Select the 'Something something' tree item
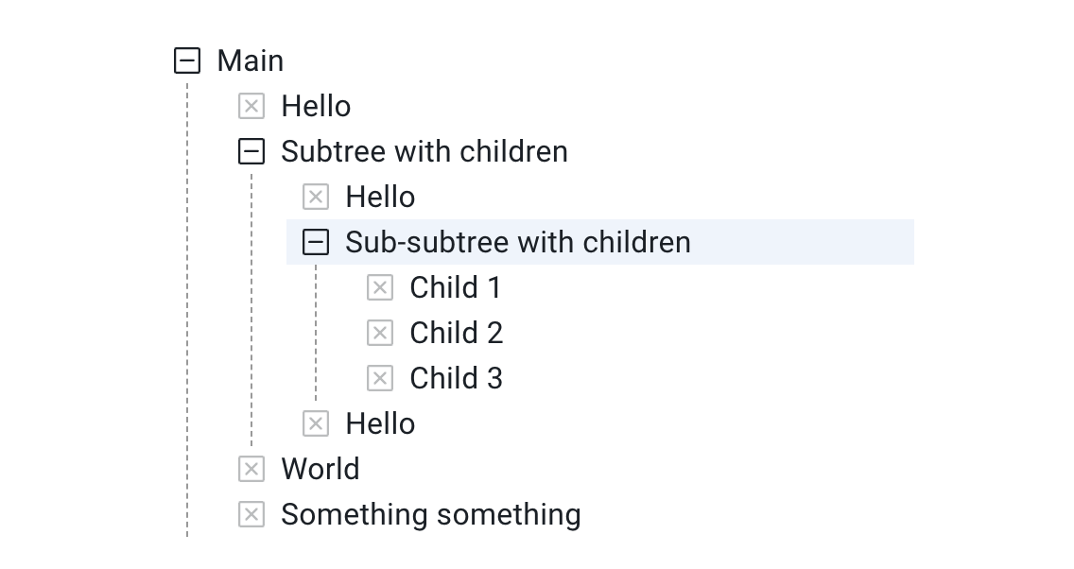The height and width of the screenshot is (569, 1074). pos(430,514)
